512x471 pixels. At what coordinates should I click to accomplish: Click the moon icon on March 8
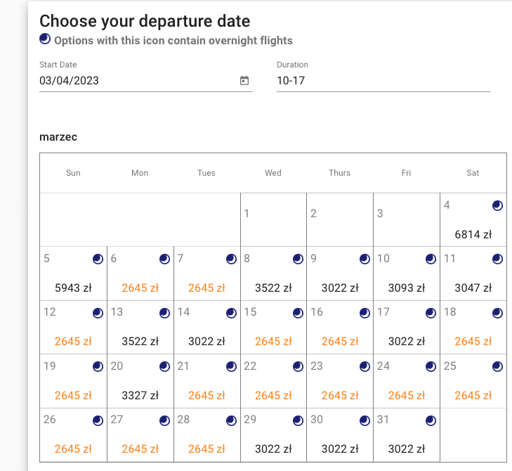coord(298,259)
